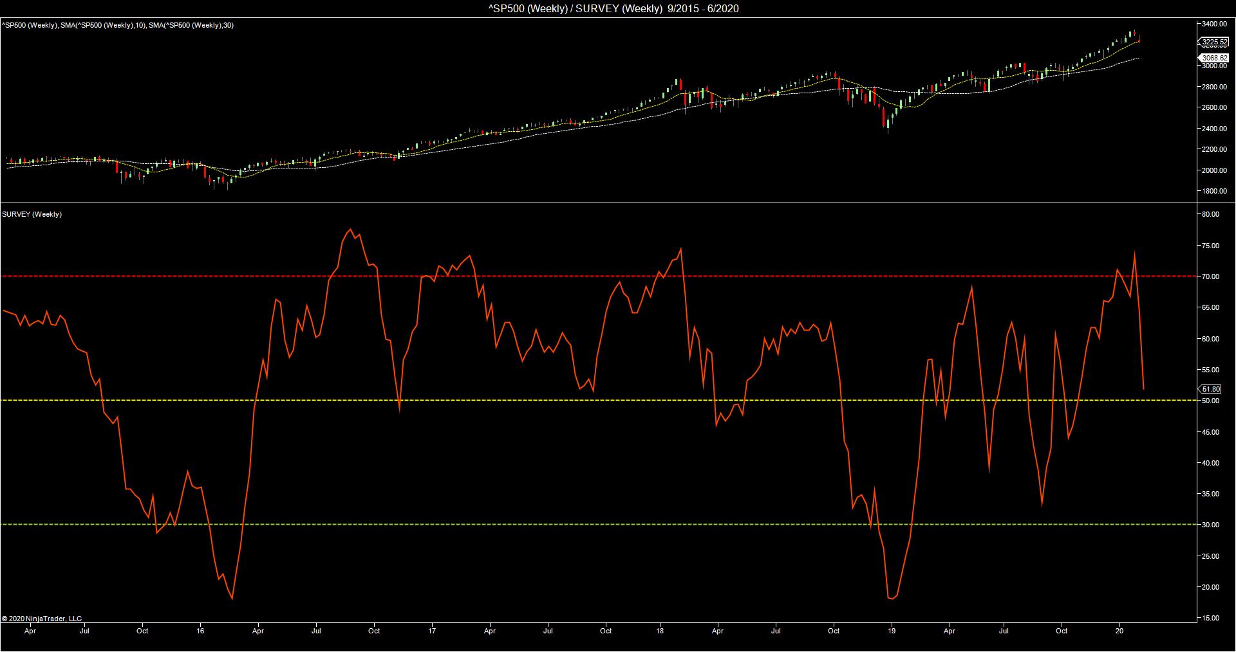Click the 1800.00 label on price axis
Image resolution: width=1236 pixels, height=652 pixels.
tap(1213, 191)
